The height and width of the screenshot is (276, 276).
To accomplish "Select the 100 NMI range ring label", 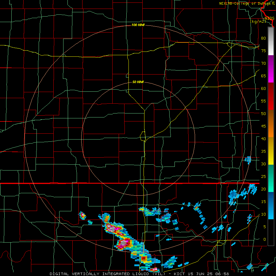I will pos(138,25).
